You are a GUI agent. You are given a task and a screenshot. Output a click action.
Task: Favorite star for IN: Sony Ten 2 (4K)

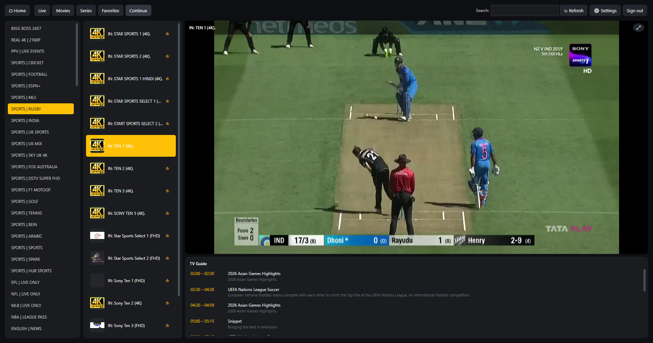[x=167, y=303]
